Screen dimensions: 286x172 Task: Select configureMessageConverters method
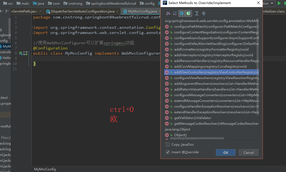212,95
